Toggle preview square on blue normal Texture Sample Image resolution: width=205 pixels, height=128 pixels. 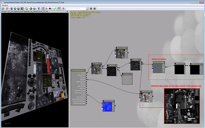103,101
